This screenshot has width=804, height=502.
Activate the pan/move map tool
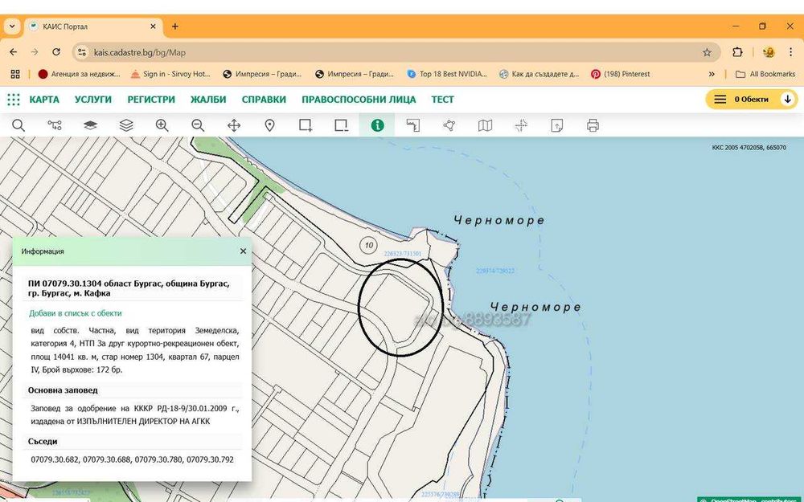pyautogui.click(x=234, y=125)
